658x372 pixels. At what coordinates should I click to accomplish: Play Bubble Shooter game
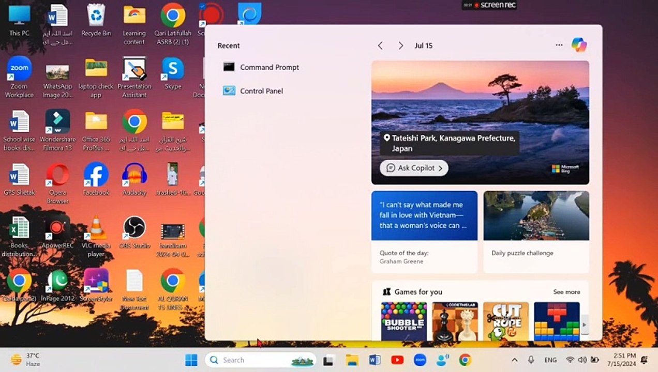point(404,321)
